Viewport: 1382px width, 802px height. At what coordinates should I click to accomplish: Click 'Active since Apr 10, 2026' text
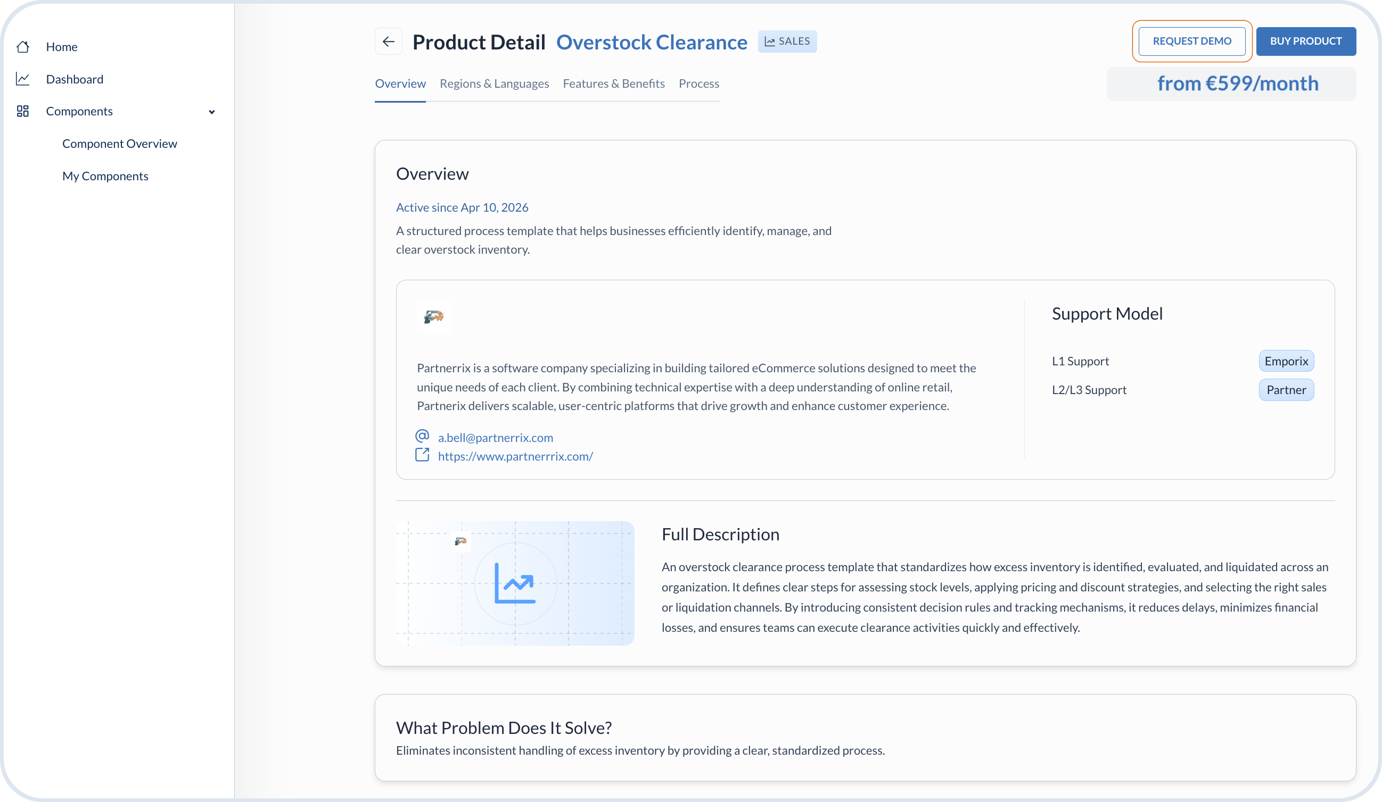(x=462, y=207)
